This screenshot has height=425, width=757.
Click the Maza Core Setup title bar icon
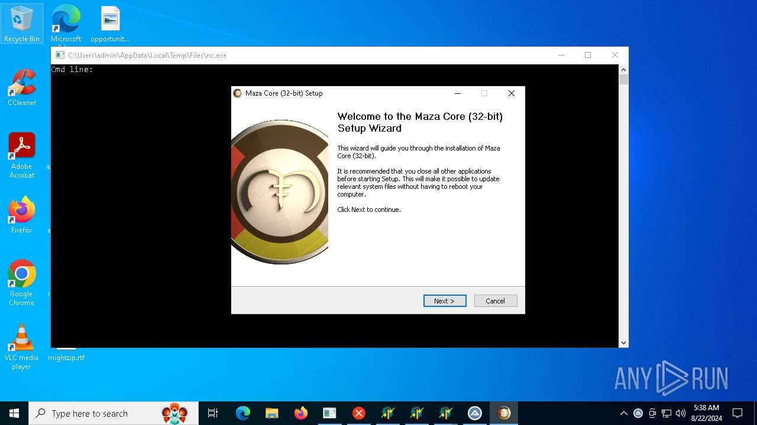[x=238, y=93]
